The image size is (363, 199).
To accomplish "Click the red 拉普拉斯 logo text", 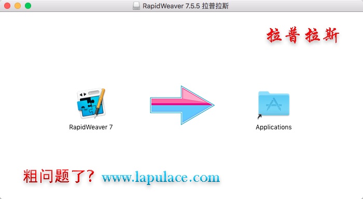I will tap(303, 35).
